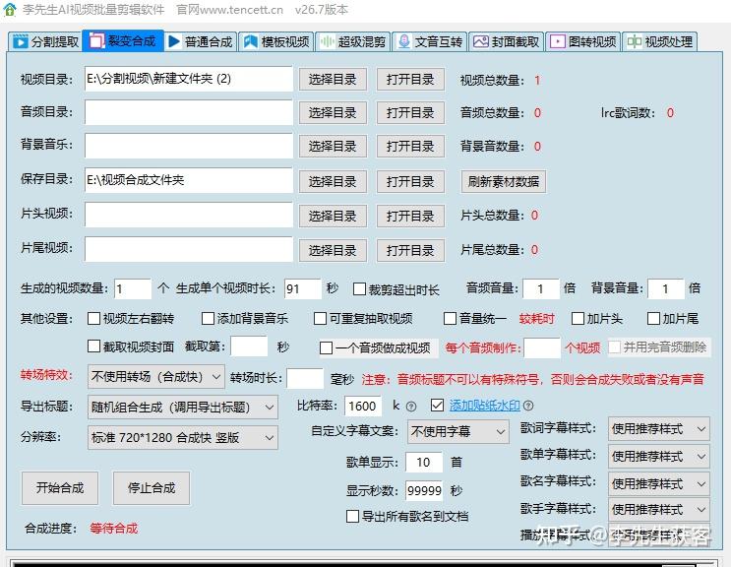Click the 生成的视频数量 field
The height and width of the screenshot is (567, 731).
[133, 289]
